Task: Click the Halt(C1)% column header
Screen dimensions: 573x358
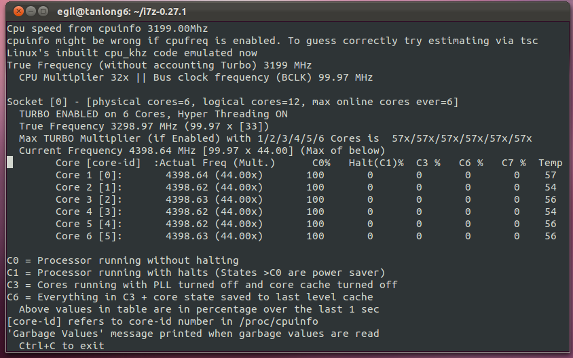Action: pos(376,163)
